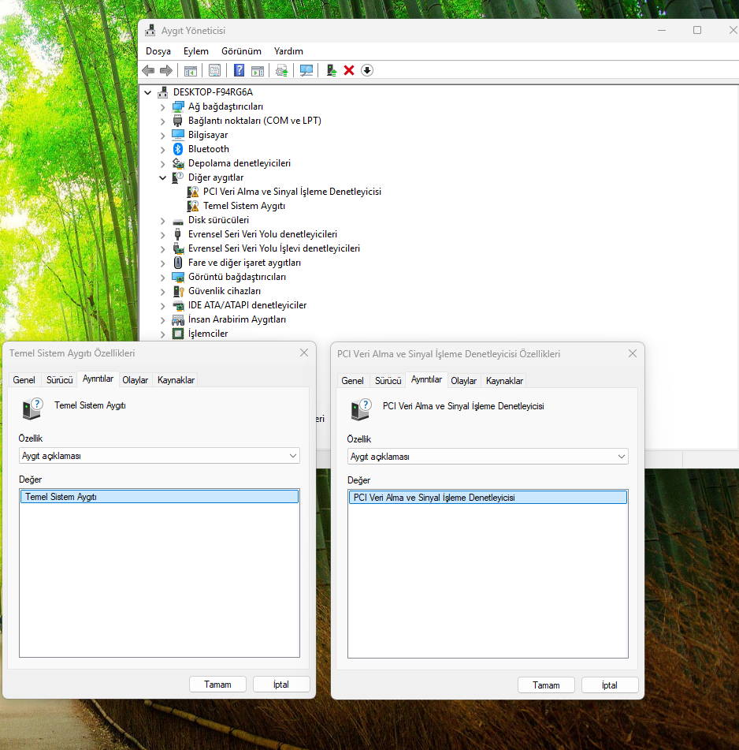Image resolution: width=739 pixels, height=750 pixels.
Task: Click the blue Help question mark icon
Action: (x=239, y=71)
